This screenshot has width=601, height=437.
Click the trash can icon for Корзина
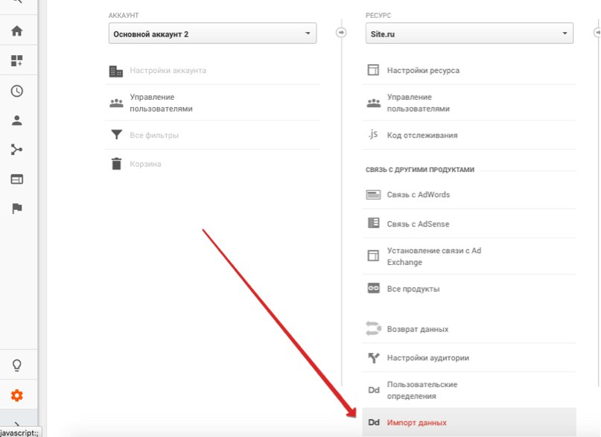pyautogui.click(x=116, y=164)
